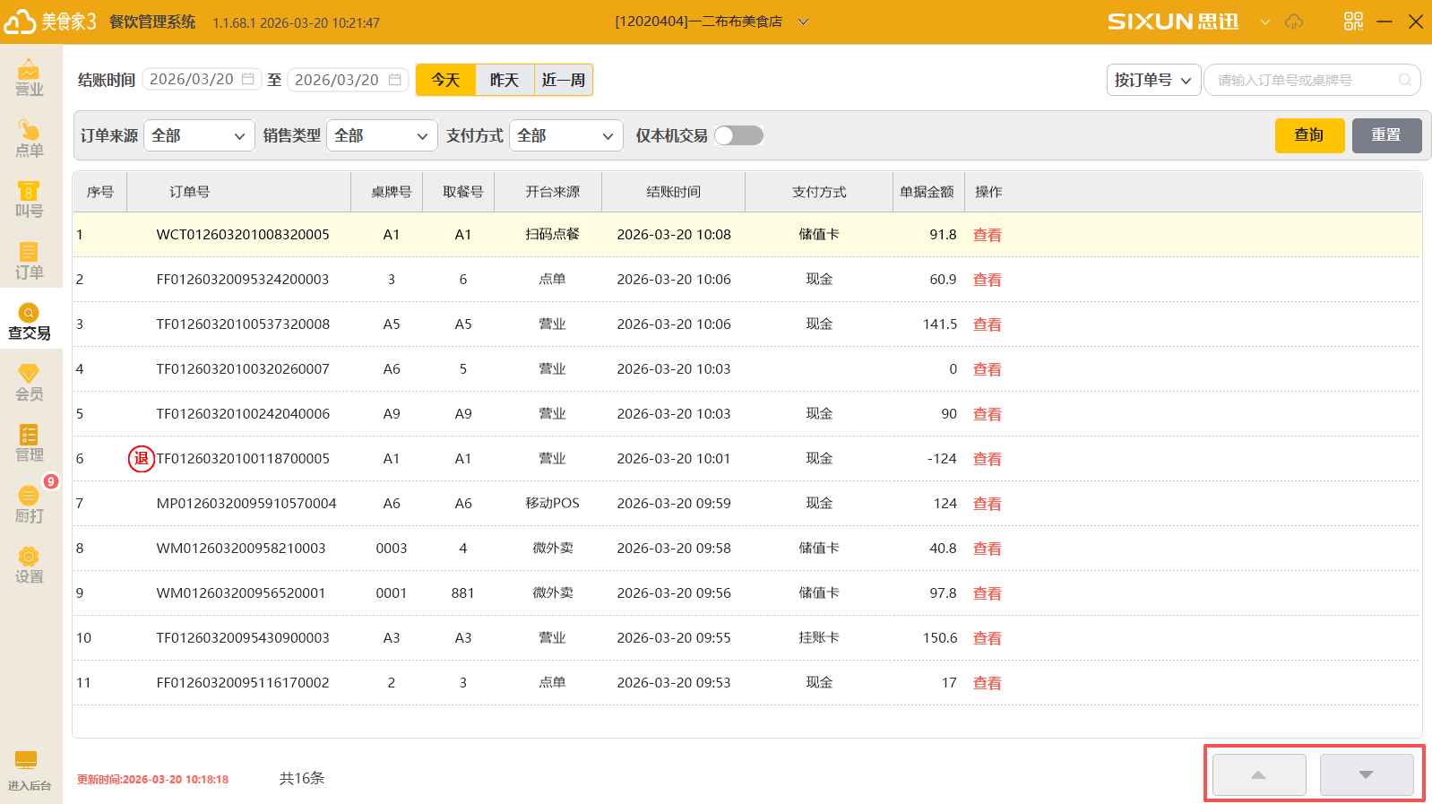Viewport: 1432px width, 804px height.
Task: Open the 按订单号 search type dropdown
Action: 1152,80
